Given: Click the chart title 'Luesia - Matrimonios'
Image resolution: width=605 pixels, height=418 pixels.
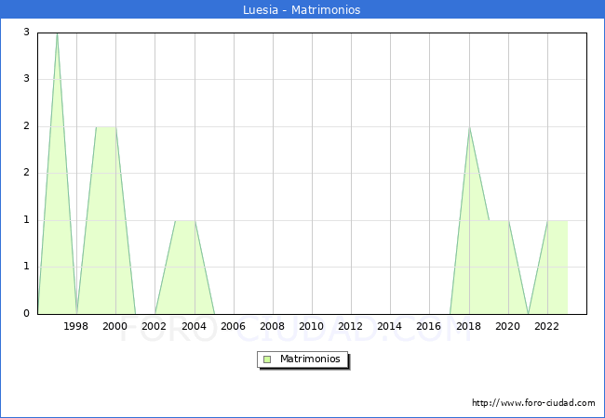Looking at the screenshot, I should [302, 10].
